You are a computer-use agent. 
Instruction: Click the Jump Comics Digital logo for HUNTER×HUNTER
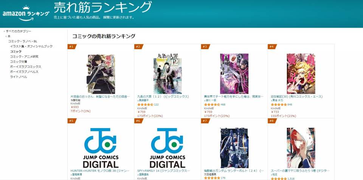pos(101,148)
